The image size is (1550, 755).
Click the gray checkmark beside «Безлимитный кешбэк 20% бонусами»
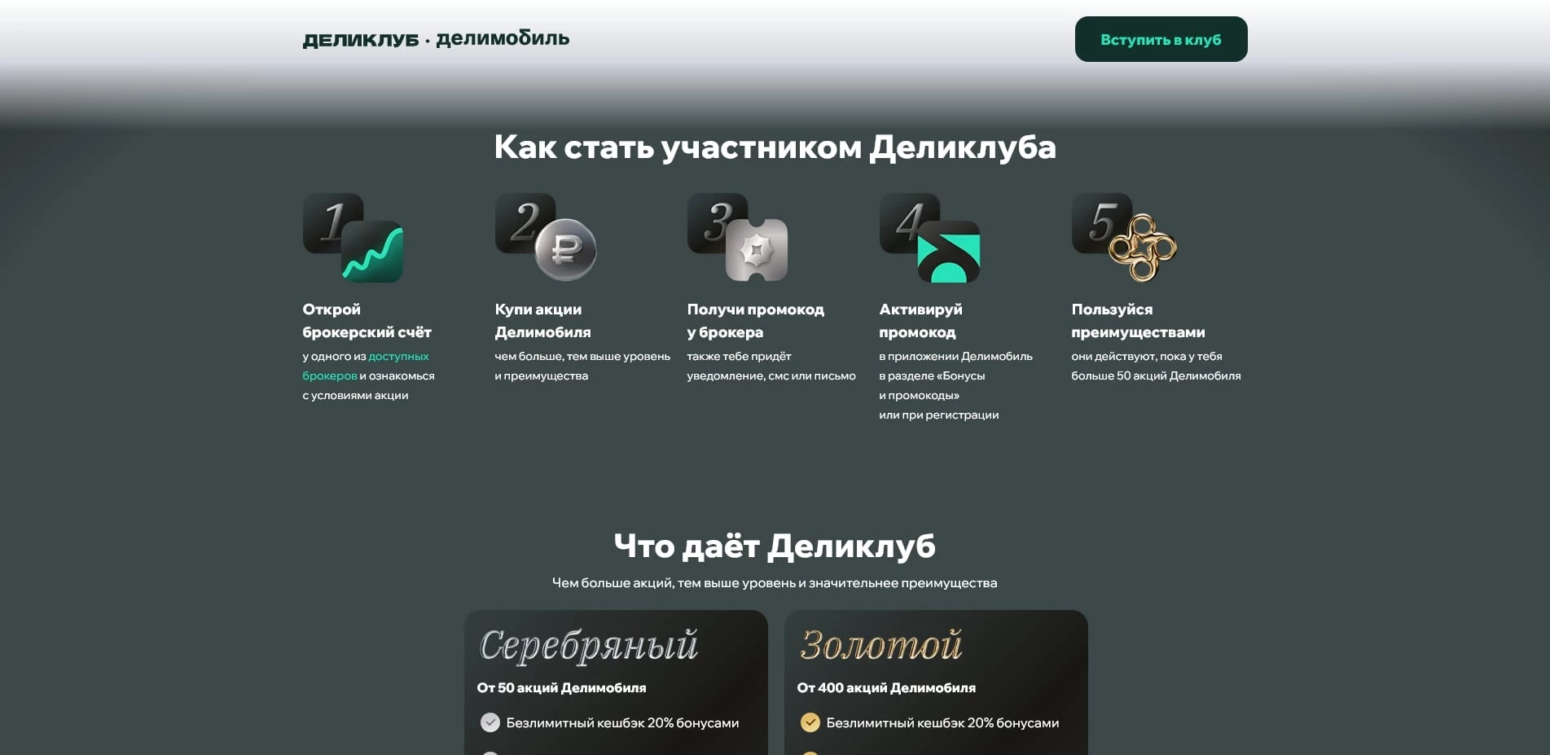click(x=490, y=722)
